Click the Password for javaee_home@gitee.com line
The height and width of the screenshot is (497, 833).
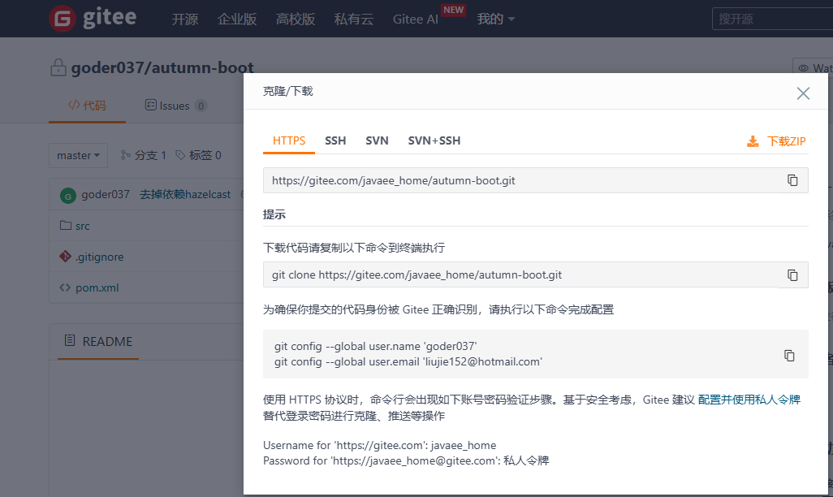[x=406, y=460]
